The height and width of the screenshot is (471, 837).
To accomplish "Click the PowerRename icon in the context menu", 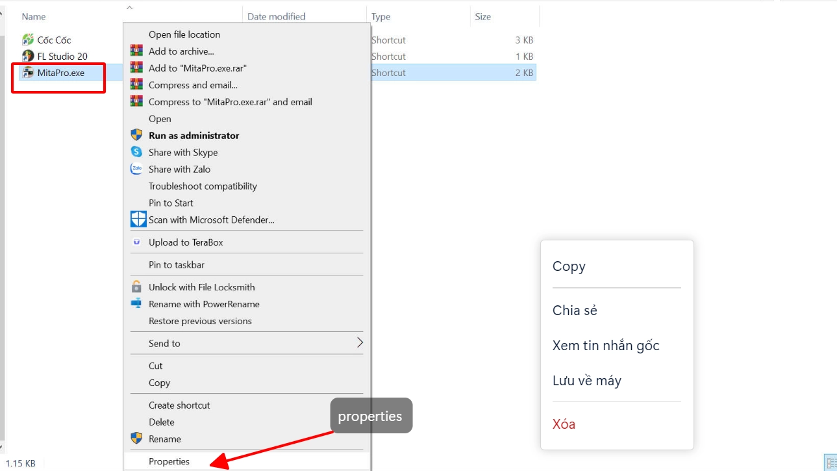I will coord(136,303).
